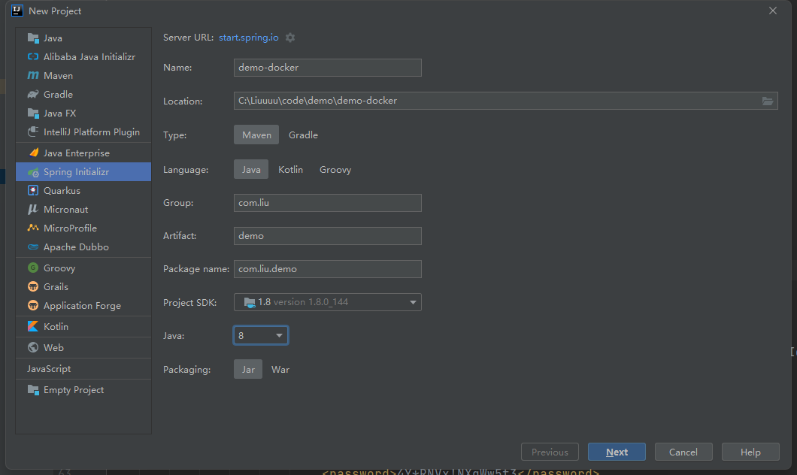Select the Apache Dubbo icon
This screenshot has height=475, width=797.
point(33,247)
